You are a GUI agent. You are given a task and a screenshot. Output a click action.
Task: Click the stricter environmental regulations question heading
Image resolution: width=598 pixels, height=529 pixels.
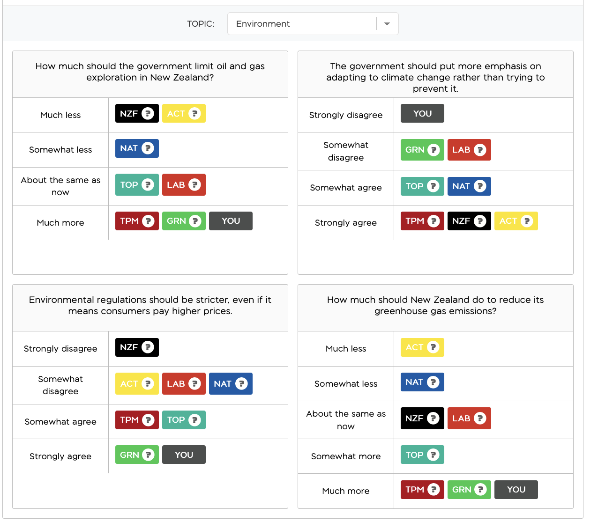point(150,305)
